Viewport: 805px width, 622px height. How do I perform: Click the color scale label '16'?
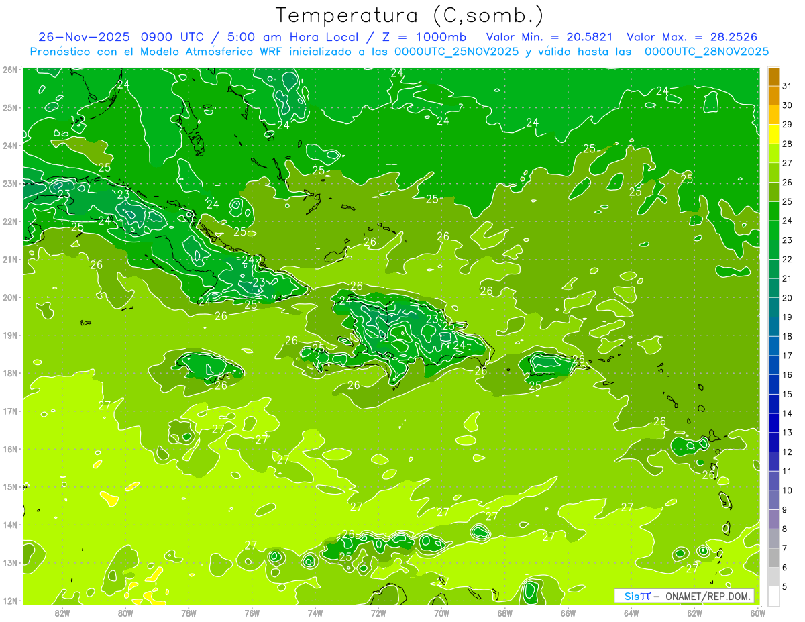787,375
